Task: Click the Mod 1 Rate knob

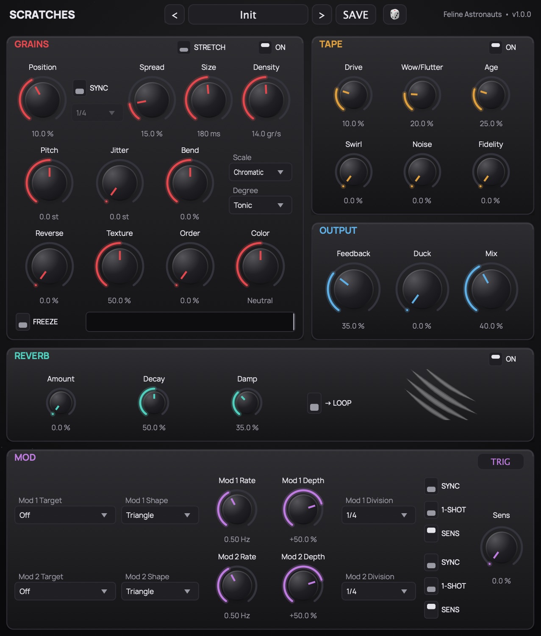Action: (x=237, y=509)
